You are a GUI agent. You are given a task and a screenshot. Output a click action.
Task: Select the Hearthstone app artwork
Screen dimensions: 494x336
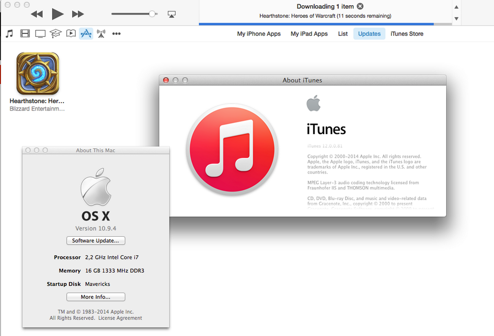(x=38, y=73)
